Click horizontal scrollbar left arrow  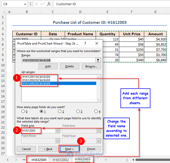133,160
